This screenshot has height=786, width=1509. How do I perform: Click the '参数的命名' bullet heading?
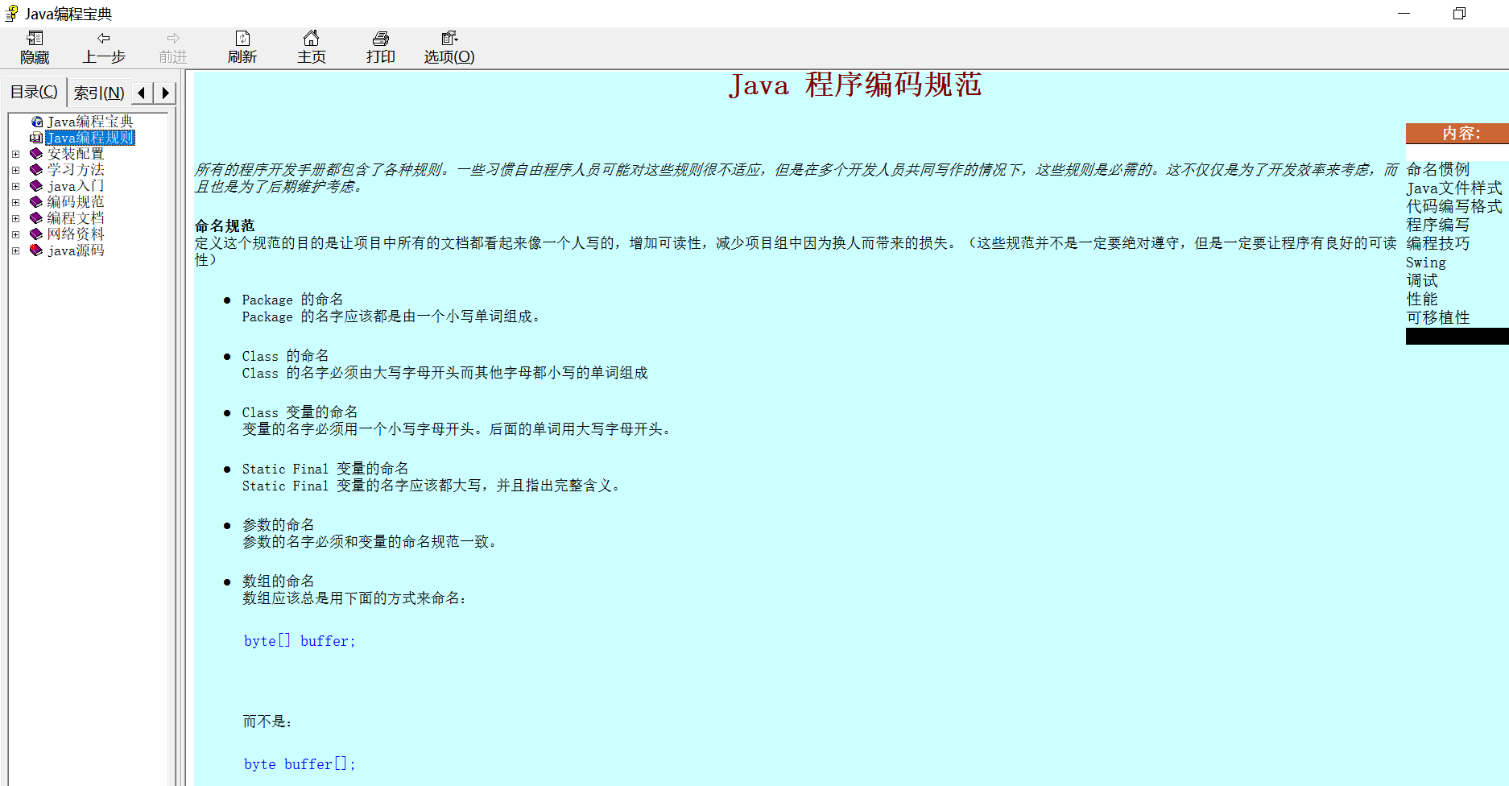point(279,525)
